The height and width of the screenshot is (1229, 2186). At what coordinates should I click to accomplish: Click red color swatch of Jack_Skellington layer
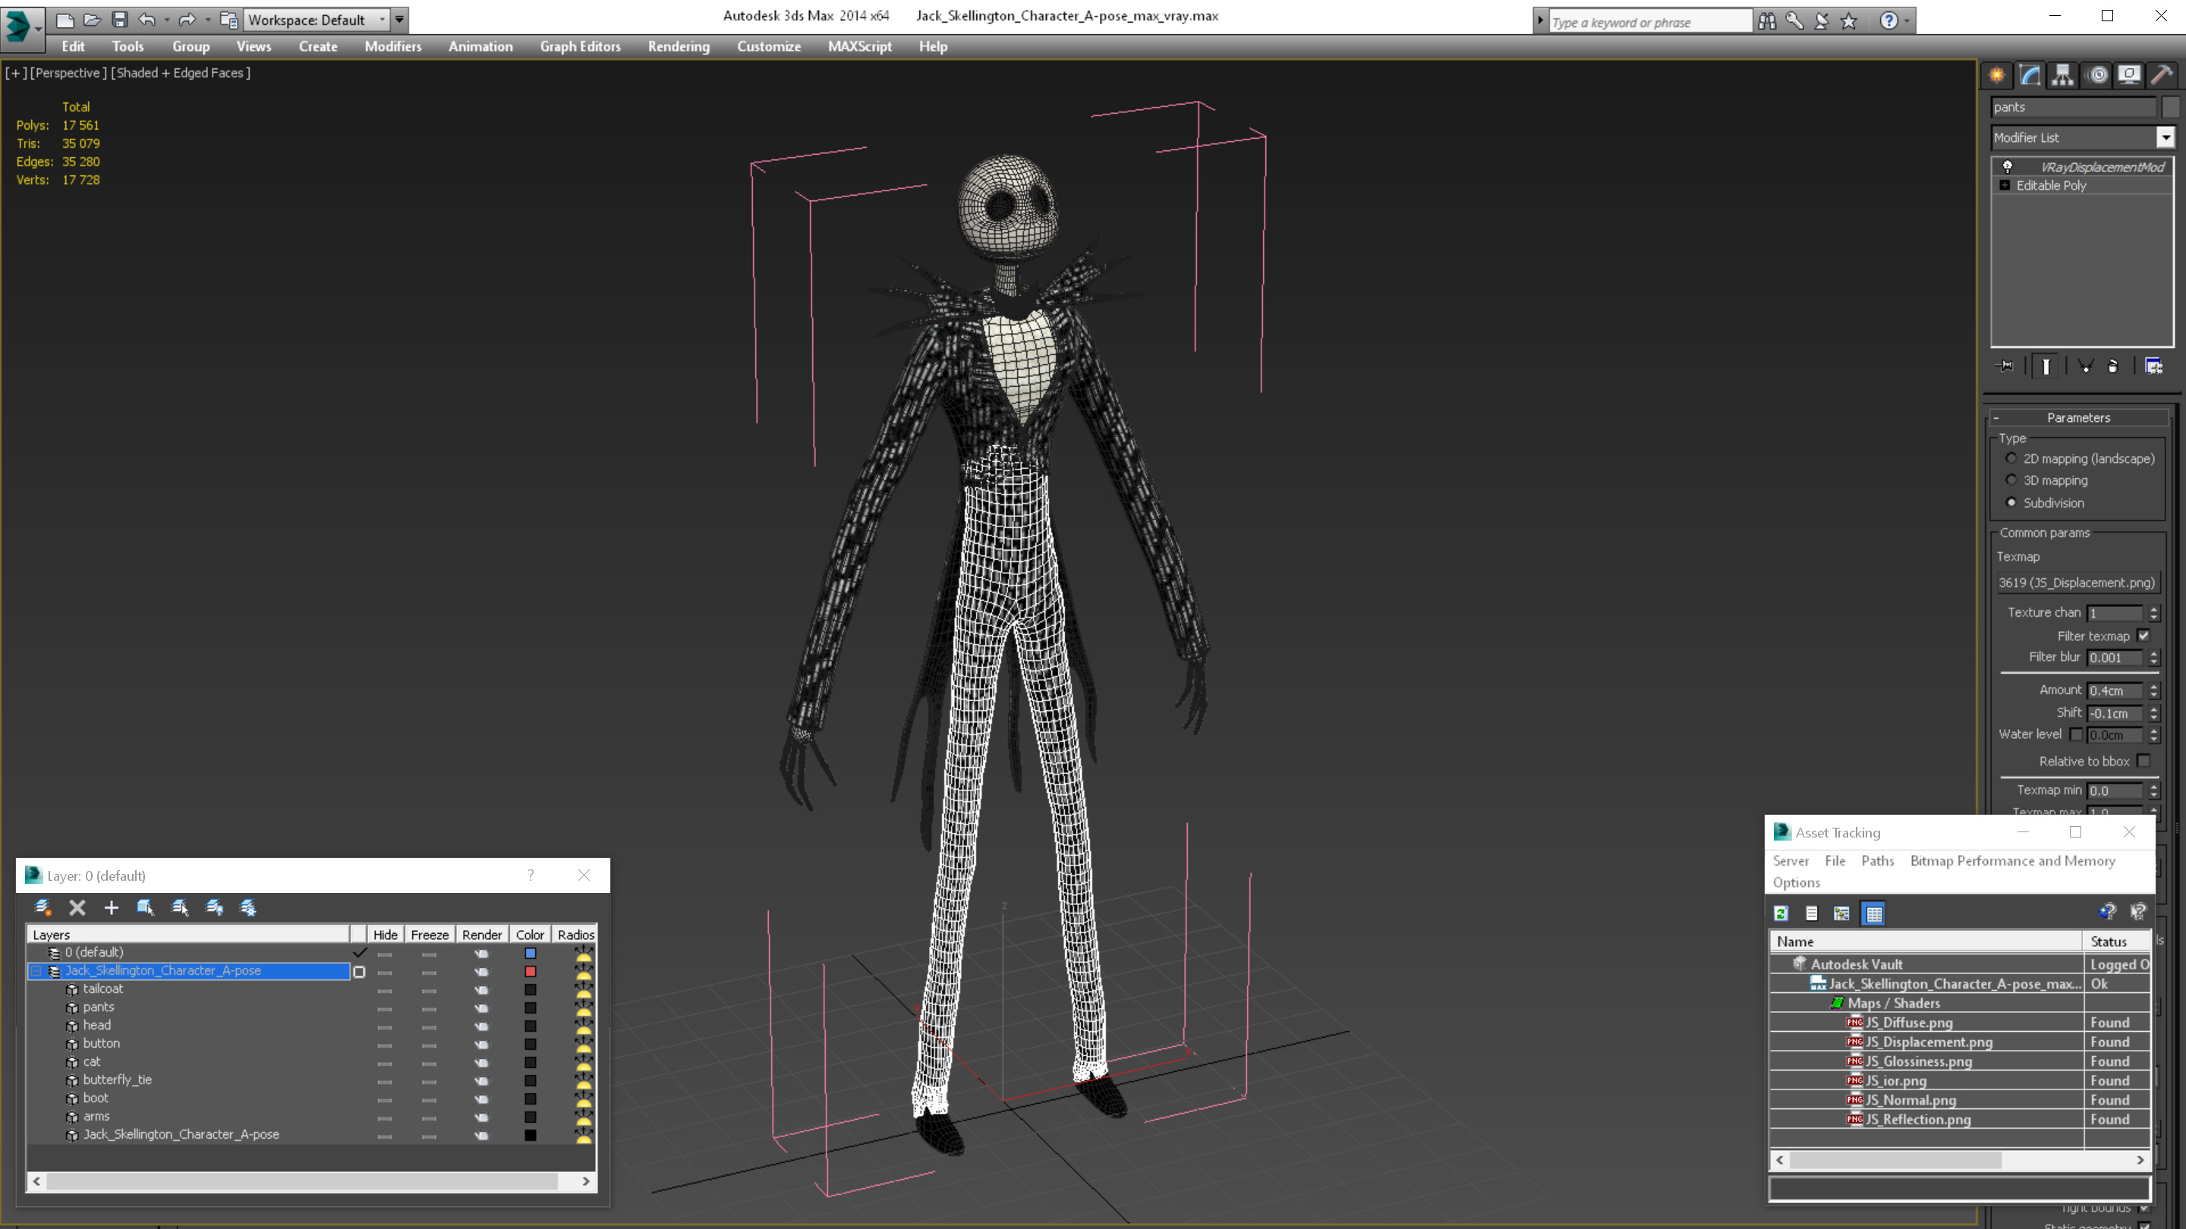pos(531,972)
